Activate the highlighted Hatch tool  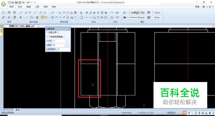pyautogui.click(x=43, y=17)
